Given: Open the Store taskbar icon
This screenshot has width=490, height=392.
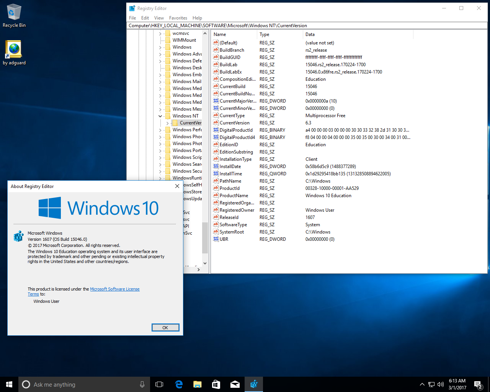Looking at the screenshot, I should pyautogui.click(x=216, y=384).
